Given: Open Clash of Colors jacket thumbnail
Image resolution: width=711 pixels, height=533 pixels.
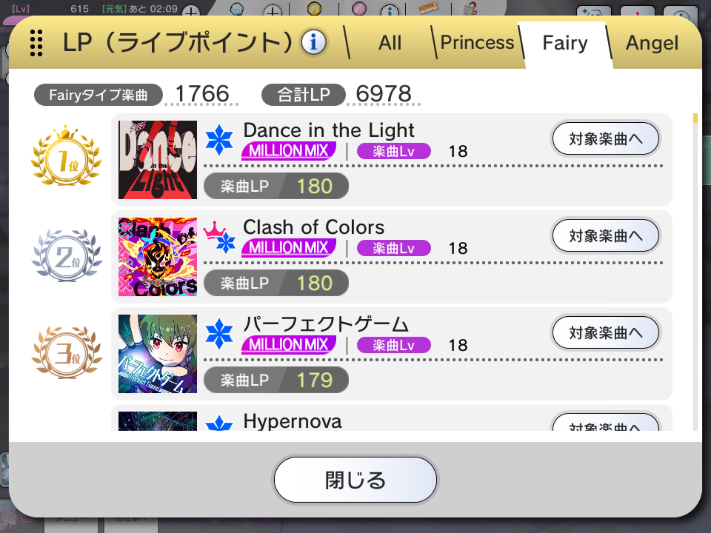Looking at the screenshot, I should tap(158, 257).
